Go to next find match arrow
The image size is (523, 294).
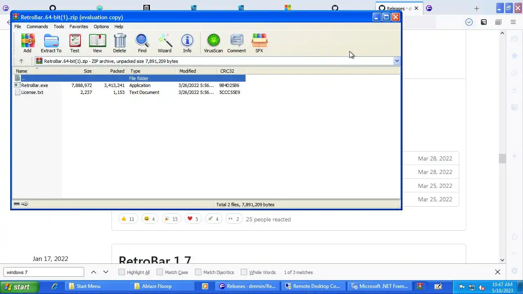pyautogui.click(x=106, y=272)
